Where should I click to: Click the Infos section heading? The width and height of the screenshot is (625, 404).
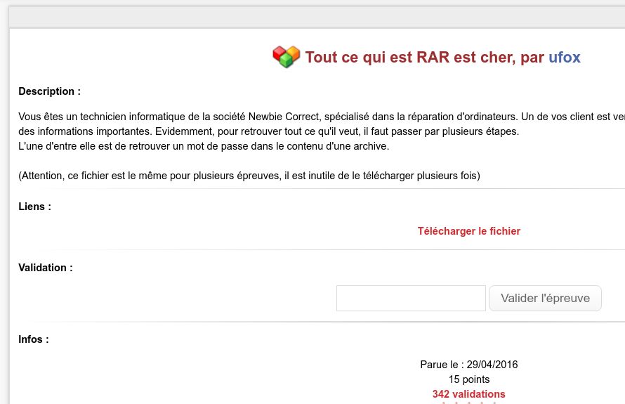33,339
